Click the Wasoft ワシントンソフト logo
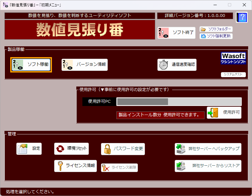Screen dimensions: 252x196 coord(233,58)
